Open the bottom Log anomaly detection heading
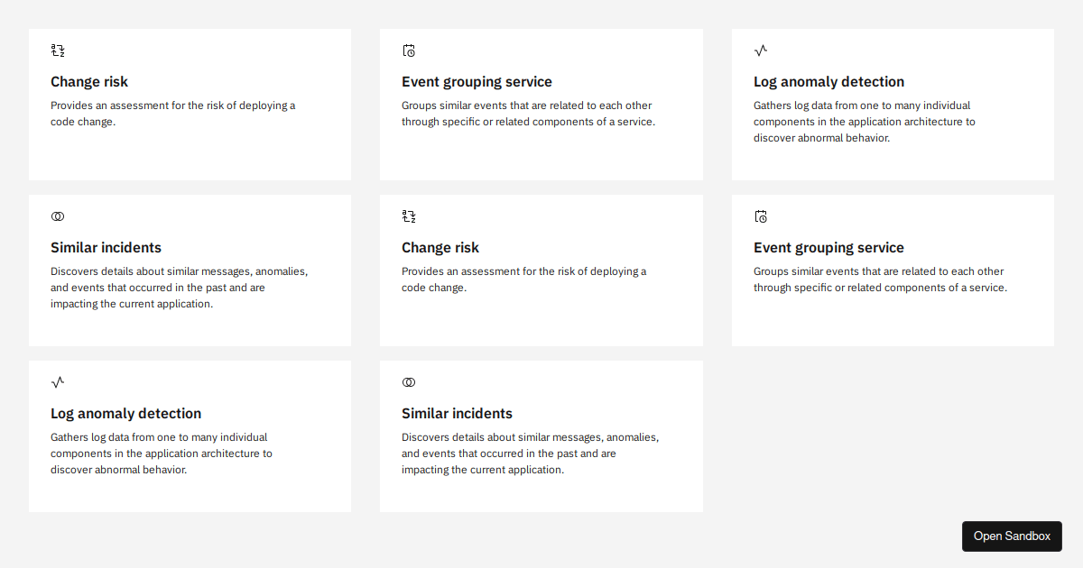The width and height of the screenshot is (1083, 568). click(125, 413)
